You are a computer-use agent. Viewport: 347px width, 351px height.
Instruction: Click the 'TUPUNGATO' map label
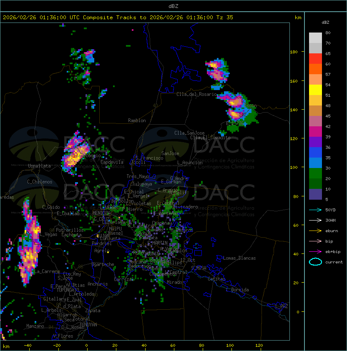point(68,290)
